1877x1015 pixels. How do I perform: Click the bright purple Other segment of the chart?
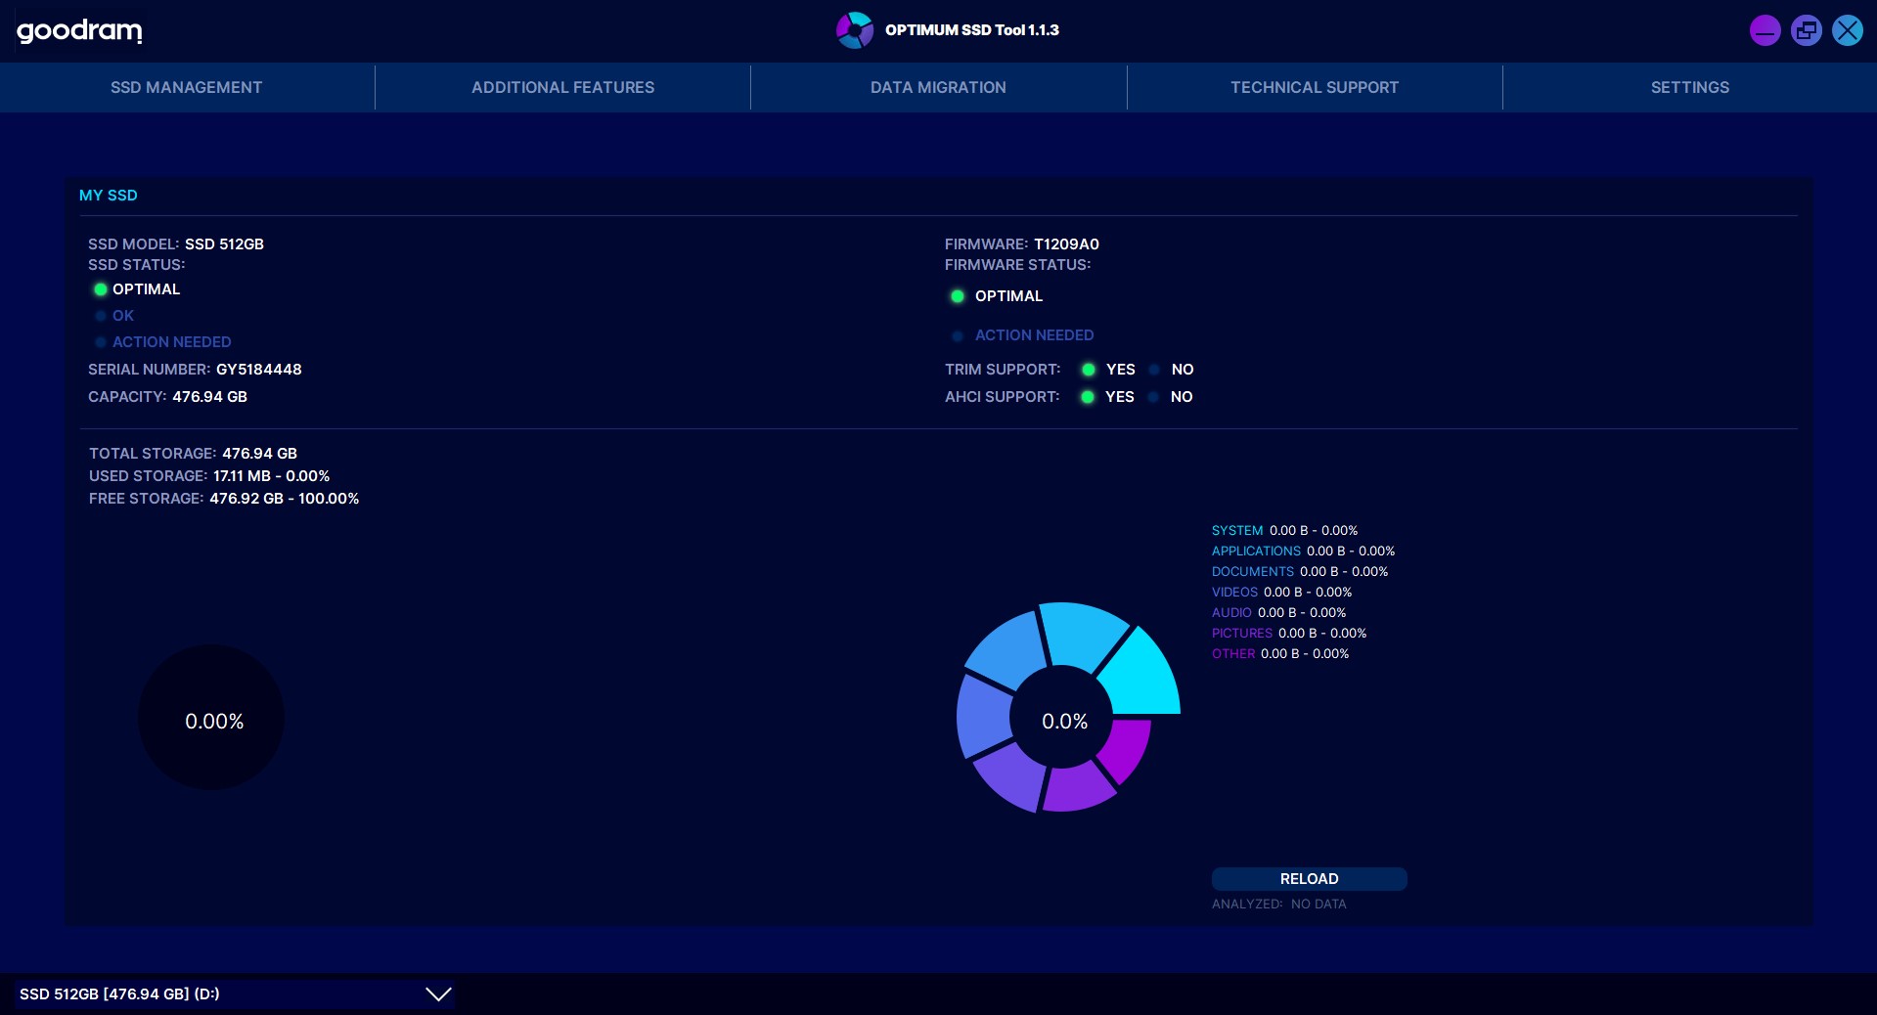coord(1125,748)
